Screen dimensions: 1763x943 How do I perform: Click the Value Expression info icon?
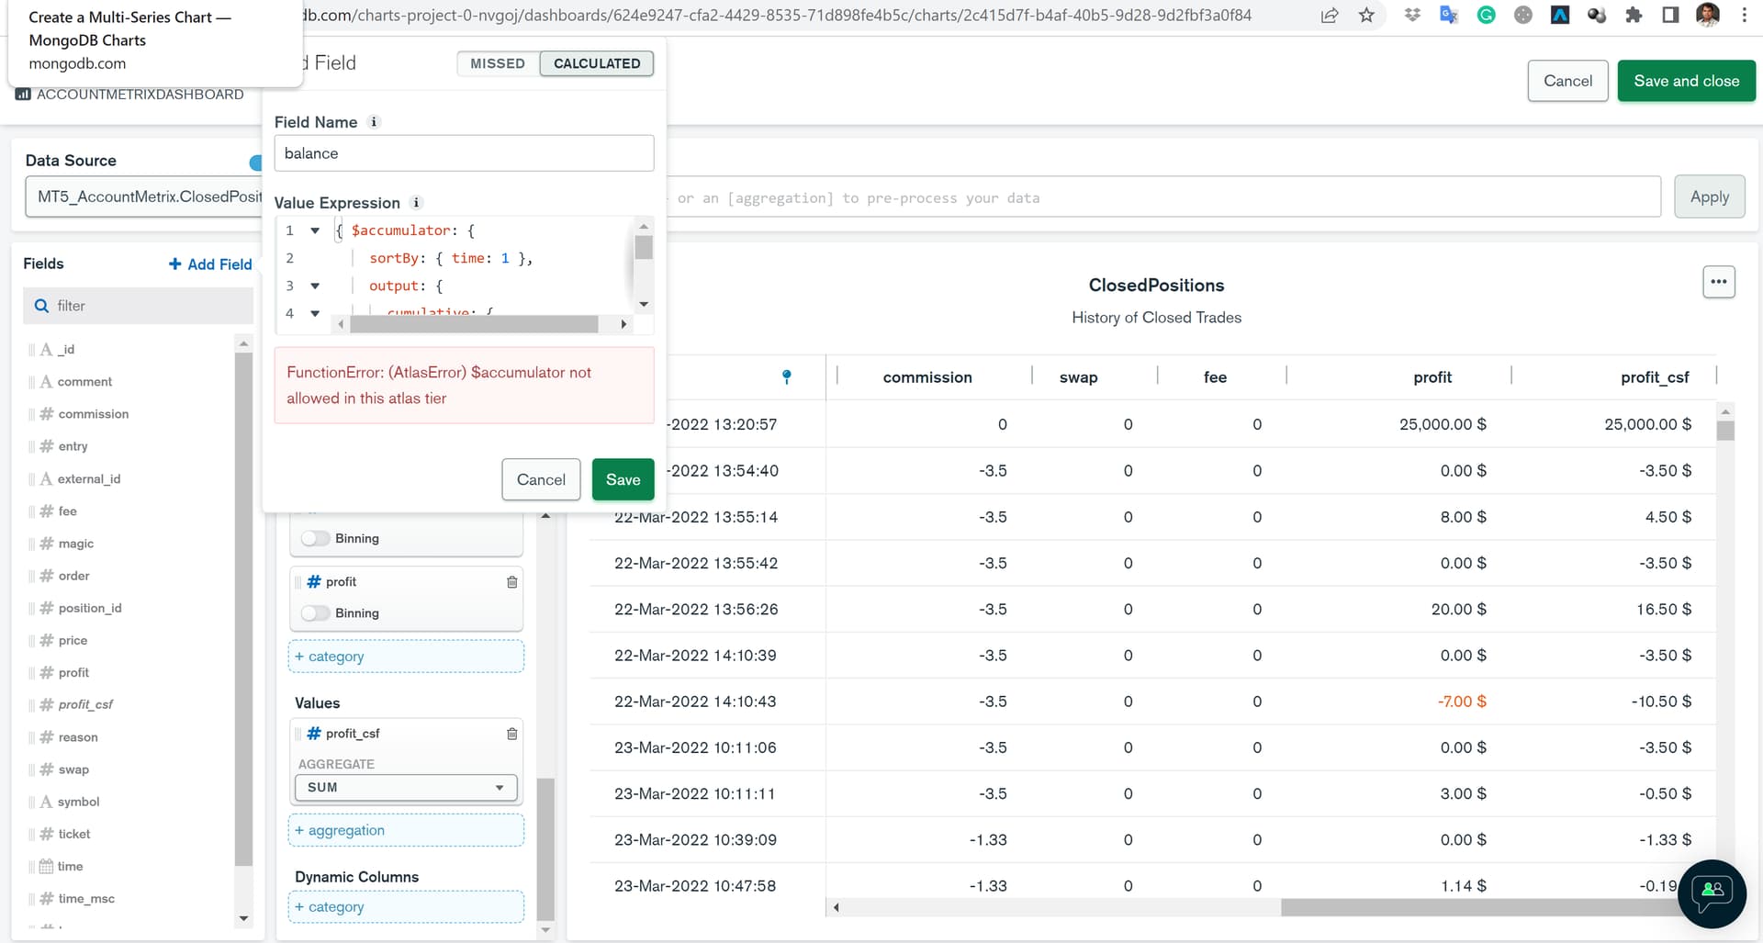pos(416,203)
